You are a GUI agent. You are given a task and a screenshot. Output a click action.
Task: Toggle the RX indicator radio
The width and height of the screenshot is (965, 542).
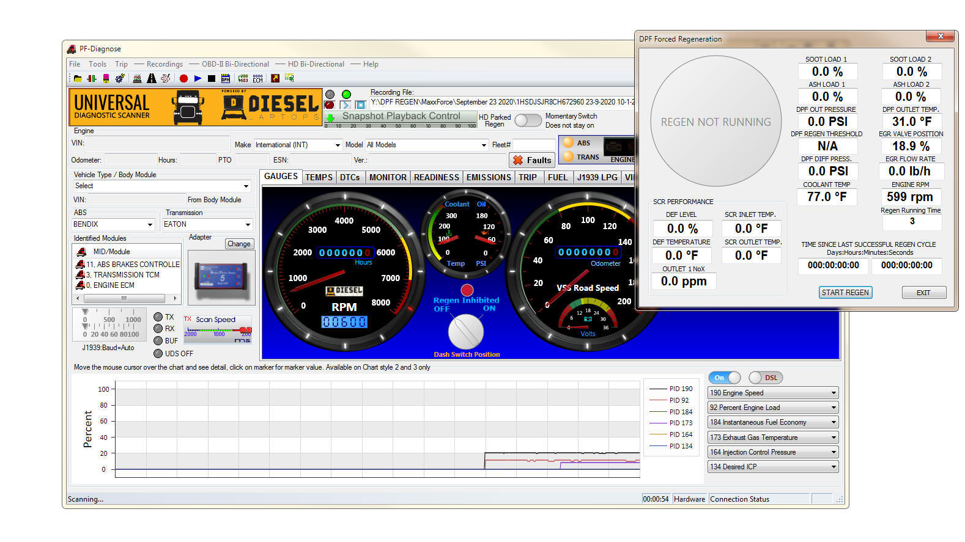[x=158, y=329]
